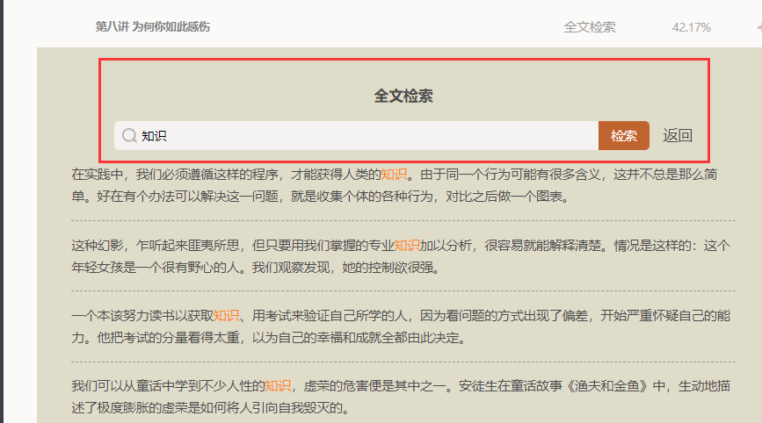Click 返回 to leave search results
This screenshot has width=762, height=423.
click(677, 136)
